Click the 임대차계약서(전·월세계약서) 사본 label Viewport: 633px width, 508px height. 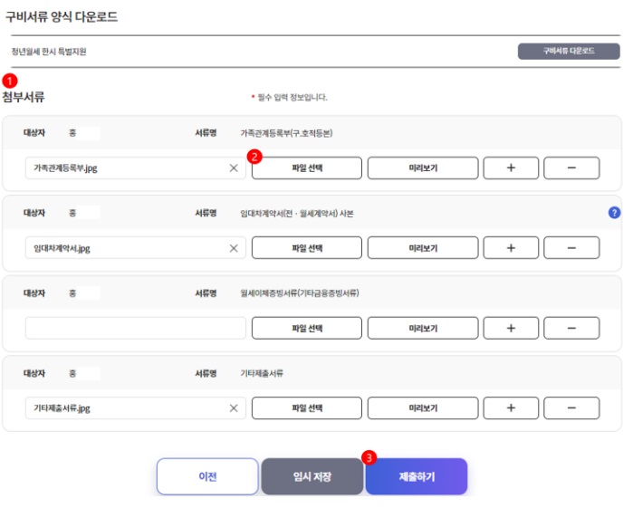297,213
